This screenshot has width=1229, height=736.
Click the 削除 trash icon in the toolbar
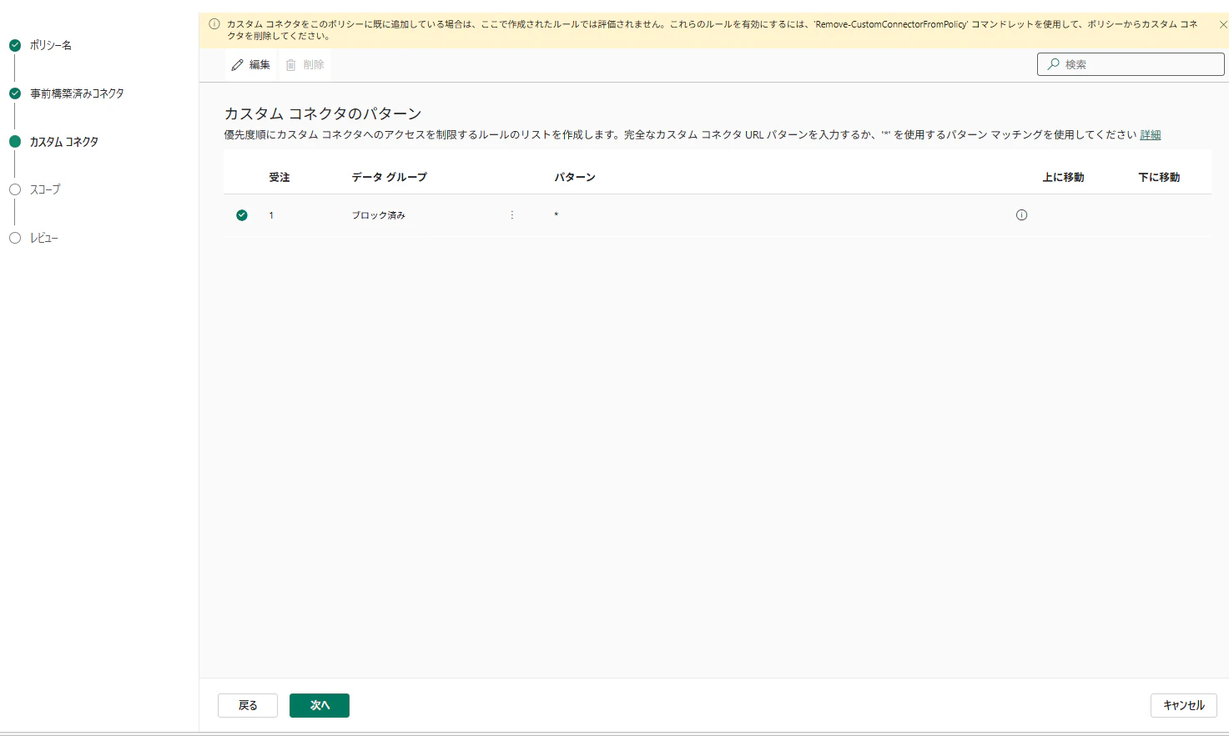(x=290, y=64)
